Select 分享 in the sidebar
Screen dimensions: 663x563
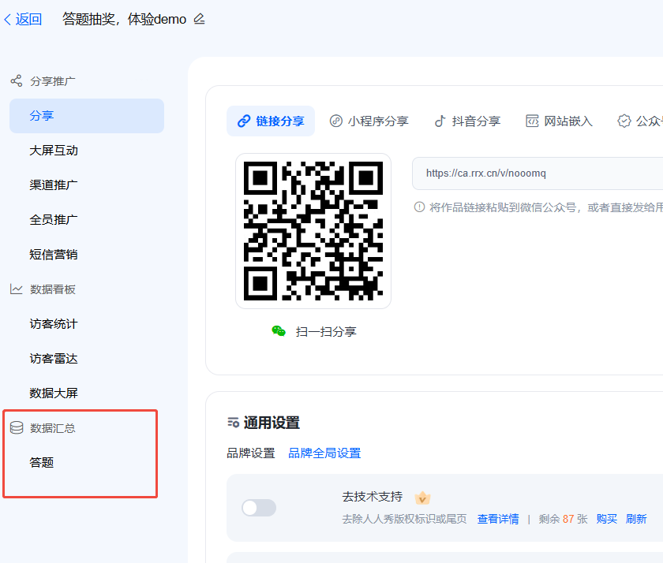click(x=87, y=116)
